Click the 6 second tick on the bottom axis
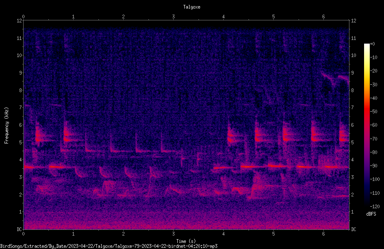Viewport: 384px width, 249px height. (323, 234)
